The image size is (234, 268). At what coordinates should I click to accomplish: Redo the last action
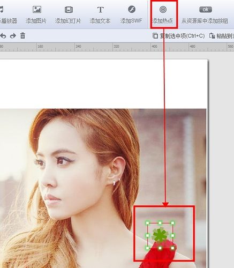[x=13, y=36]
